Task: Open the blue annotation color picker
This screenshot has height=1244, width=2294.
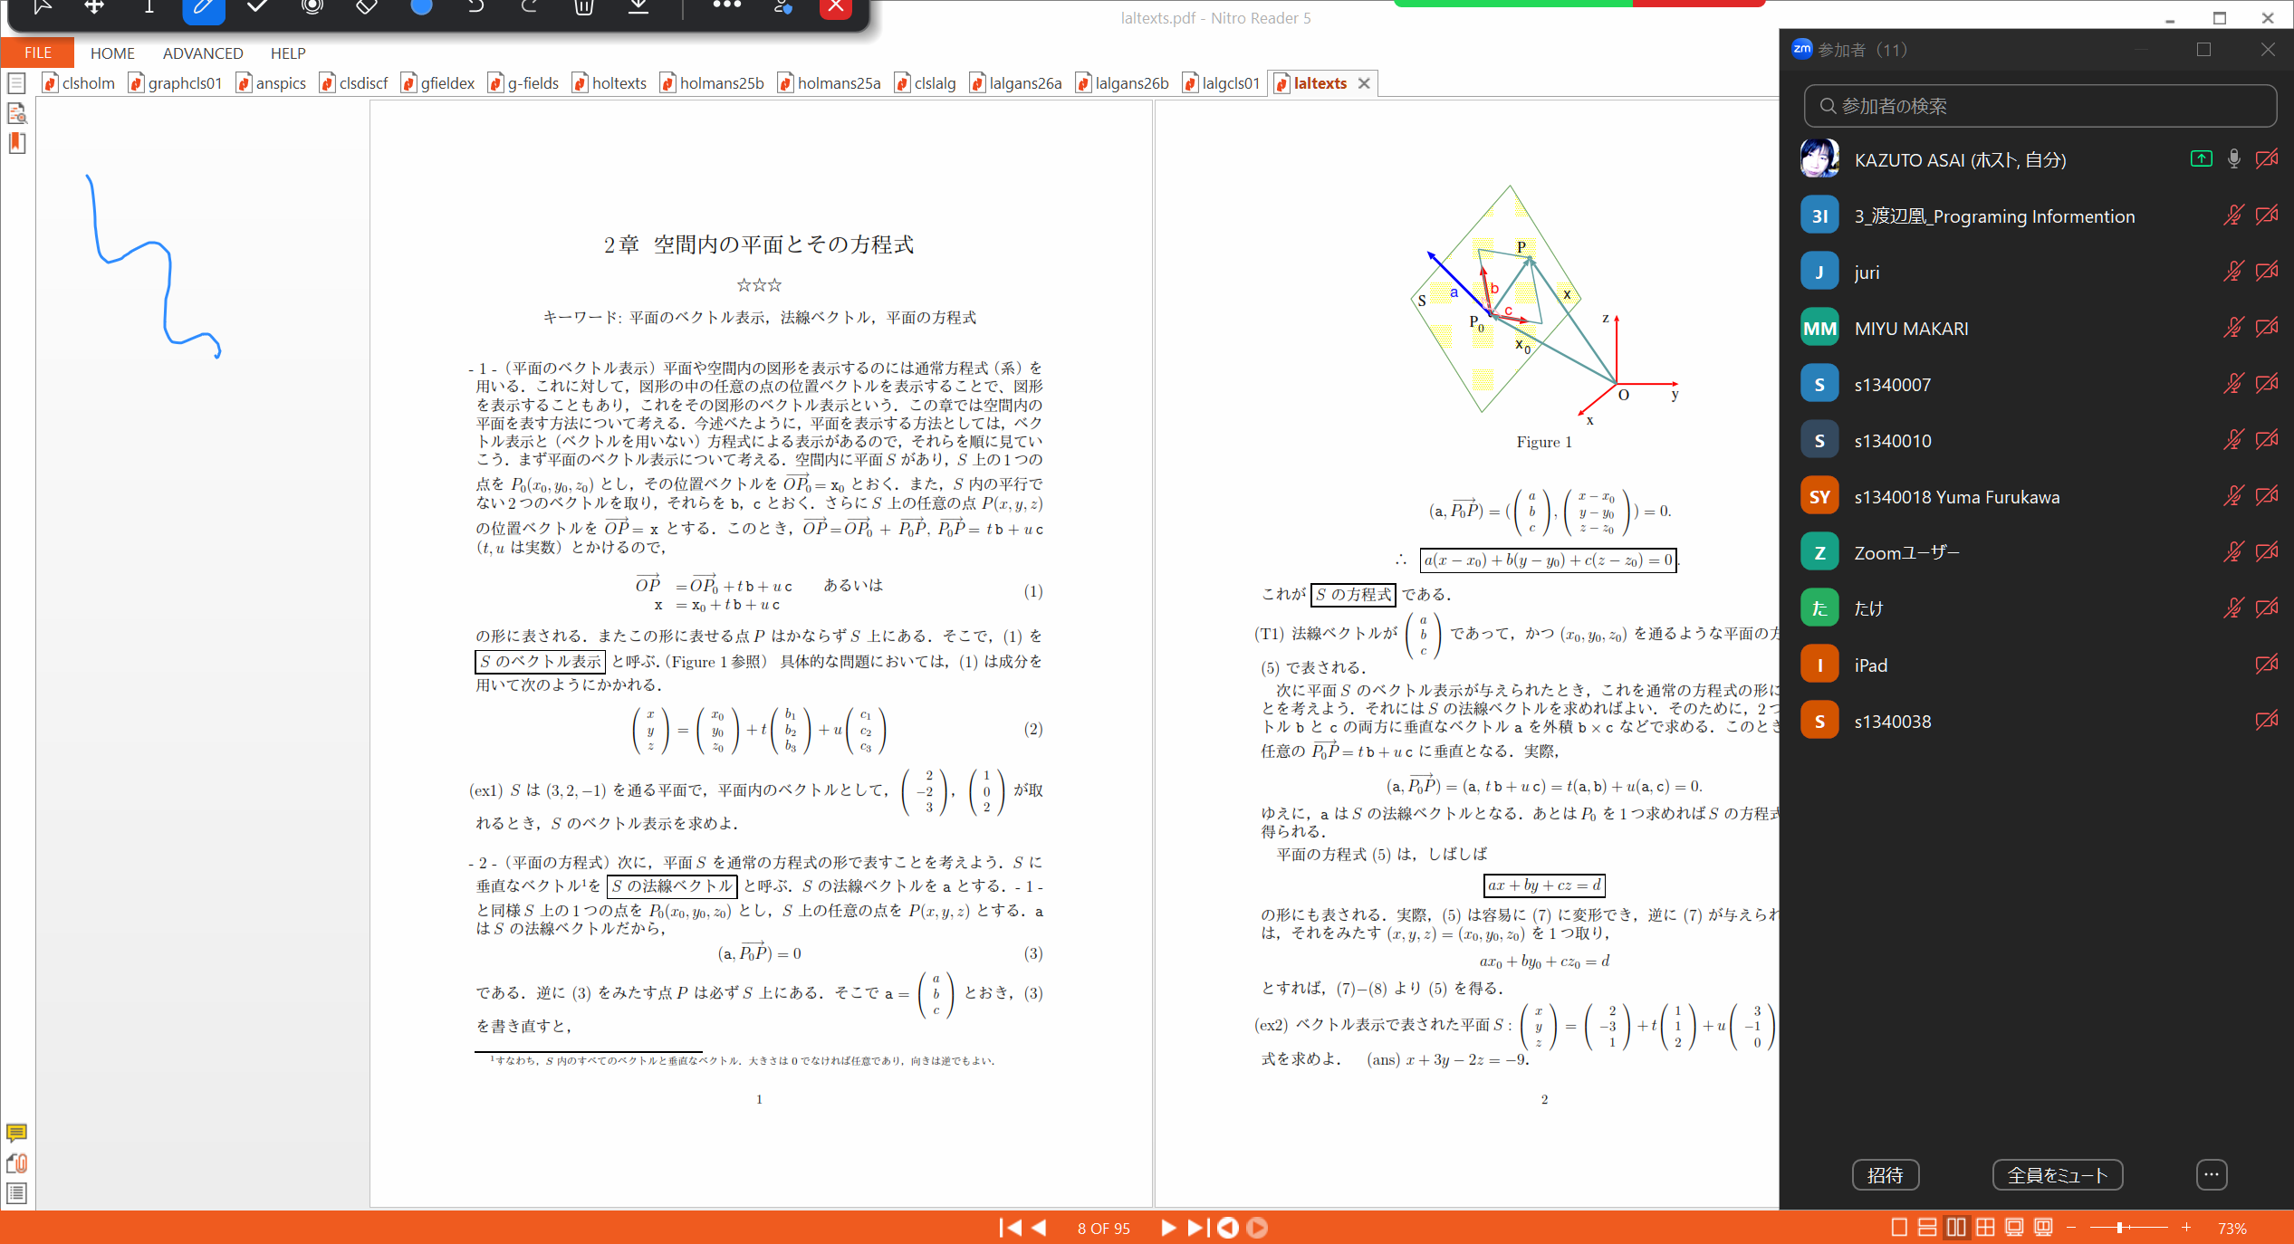Action: coord(421,7)
